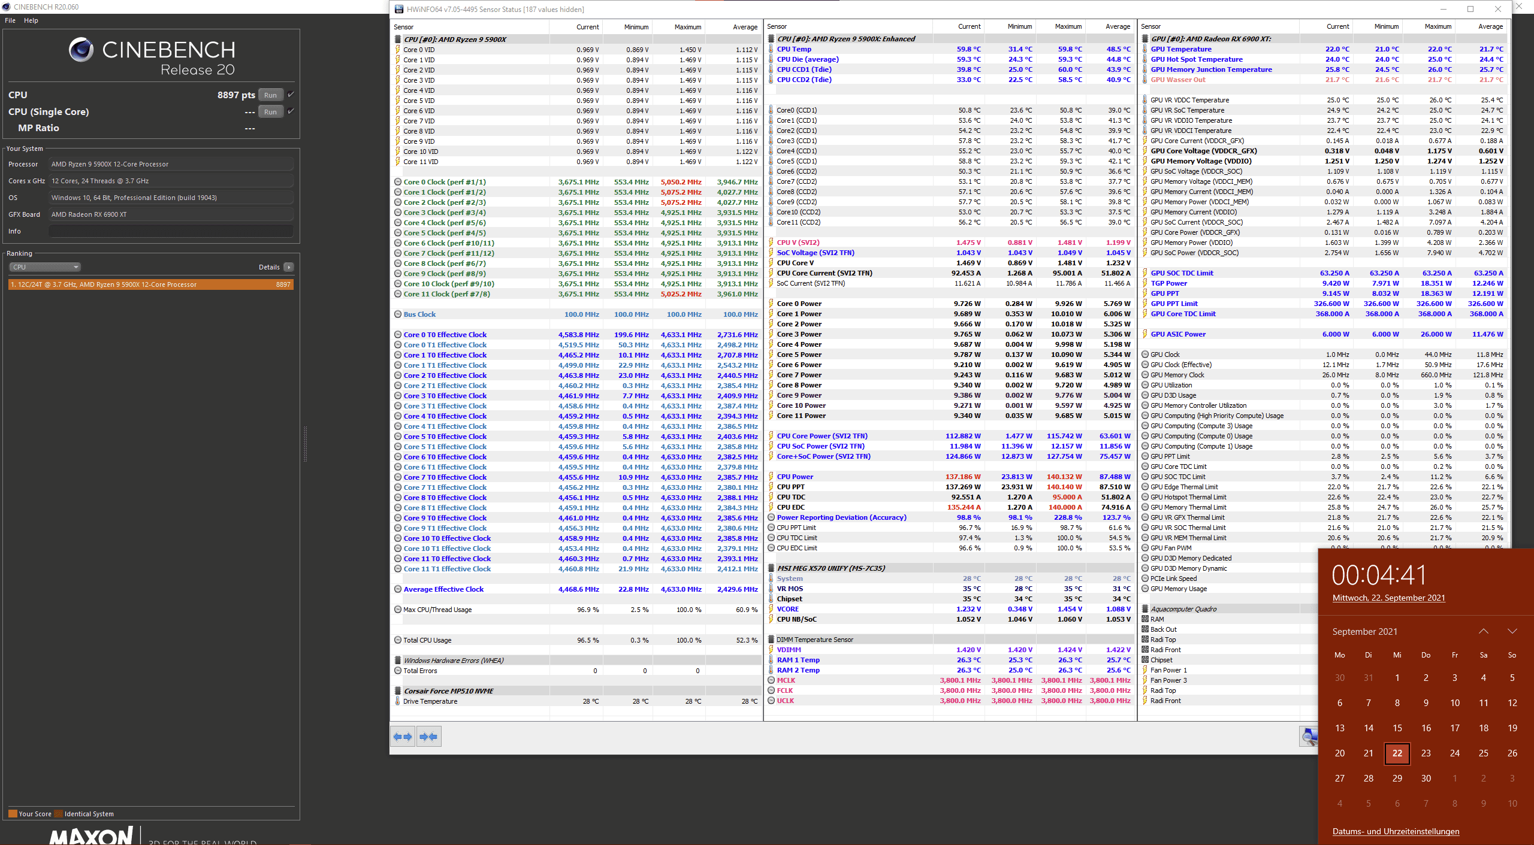Click the icon beside Aquacomputer Quadro header
The image size is (1534, 845).
[x=1145, y=609]
